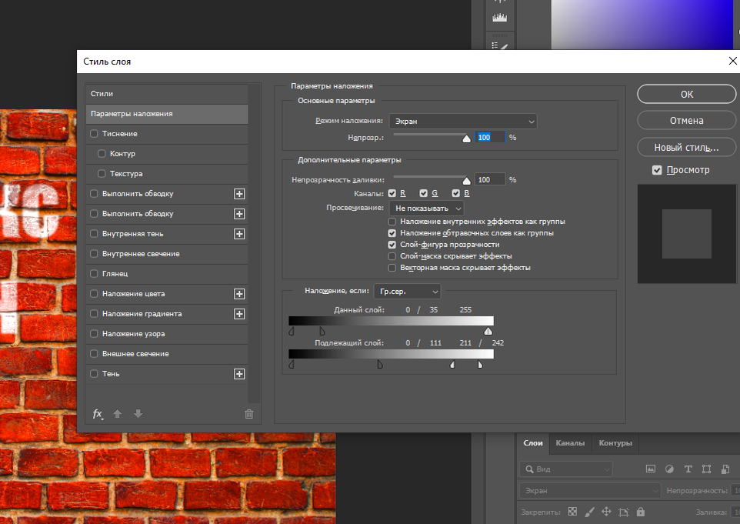Open Режим наложения dropdown showing Экран

(x=463, y=122)
